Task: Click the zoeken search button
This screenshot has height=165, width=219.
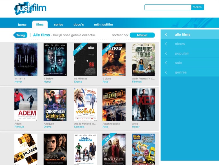Action: [197, 7]
